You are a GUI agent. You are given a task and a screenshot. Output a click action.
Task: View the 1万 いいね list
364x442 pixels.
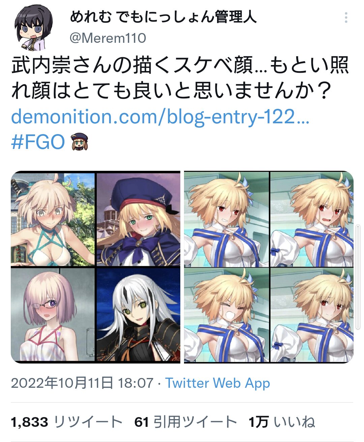282,422
